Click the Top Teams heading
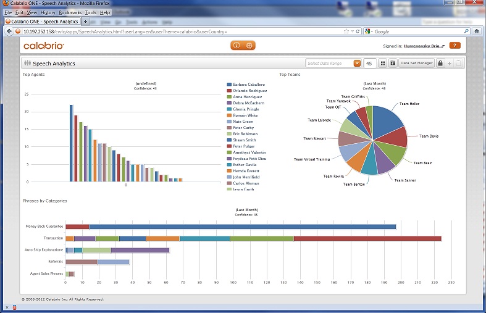 290,74
